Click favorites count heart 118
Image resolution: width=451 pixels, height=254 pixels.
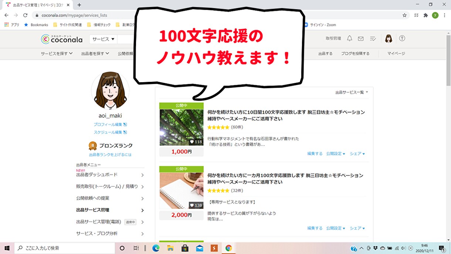point(196,142)
